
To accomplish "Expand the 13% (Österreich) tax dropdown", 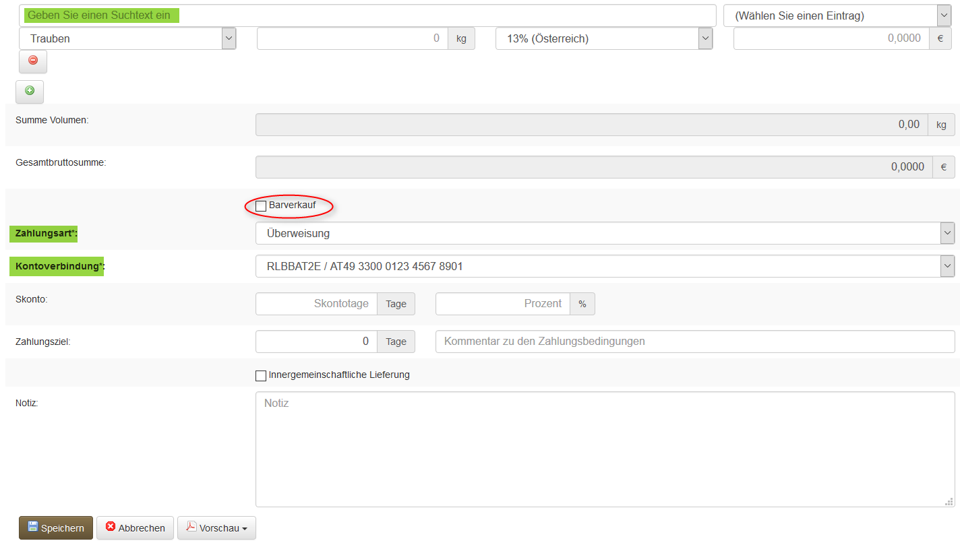I will click(603, 38).
